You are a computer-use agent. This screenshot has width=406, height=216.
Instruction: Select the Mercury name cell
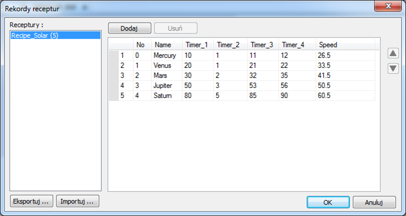click(x=167, y=55)
